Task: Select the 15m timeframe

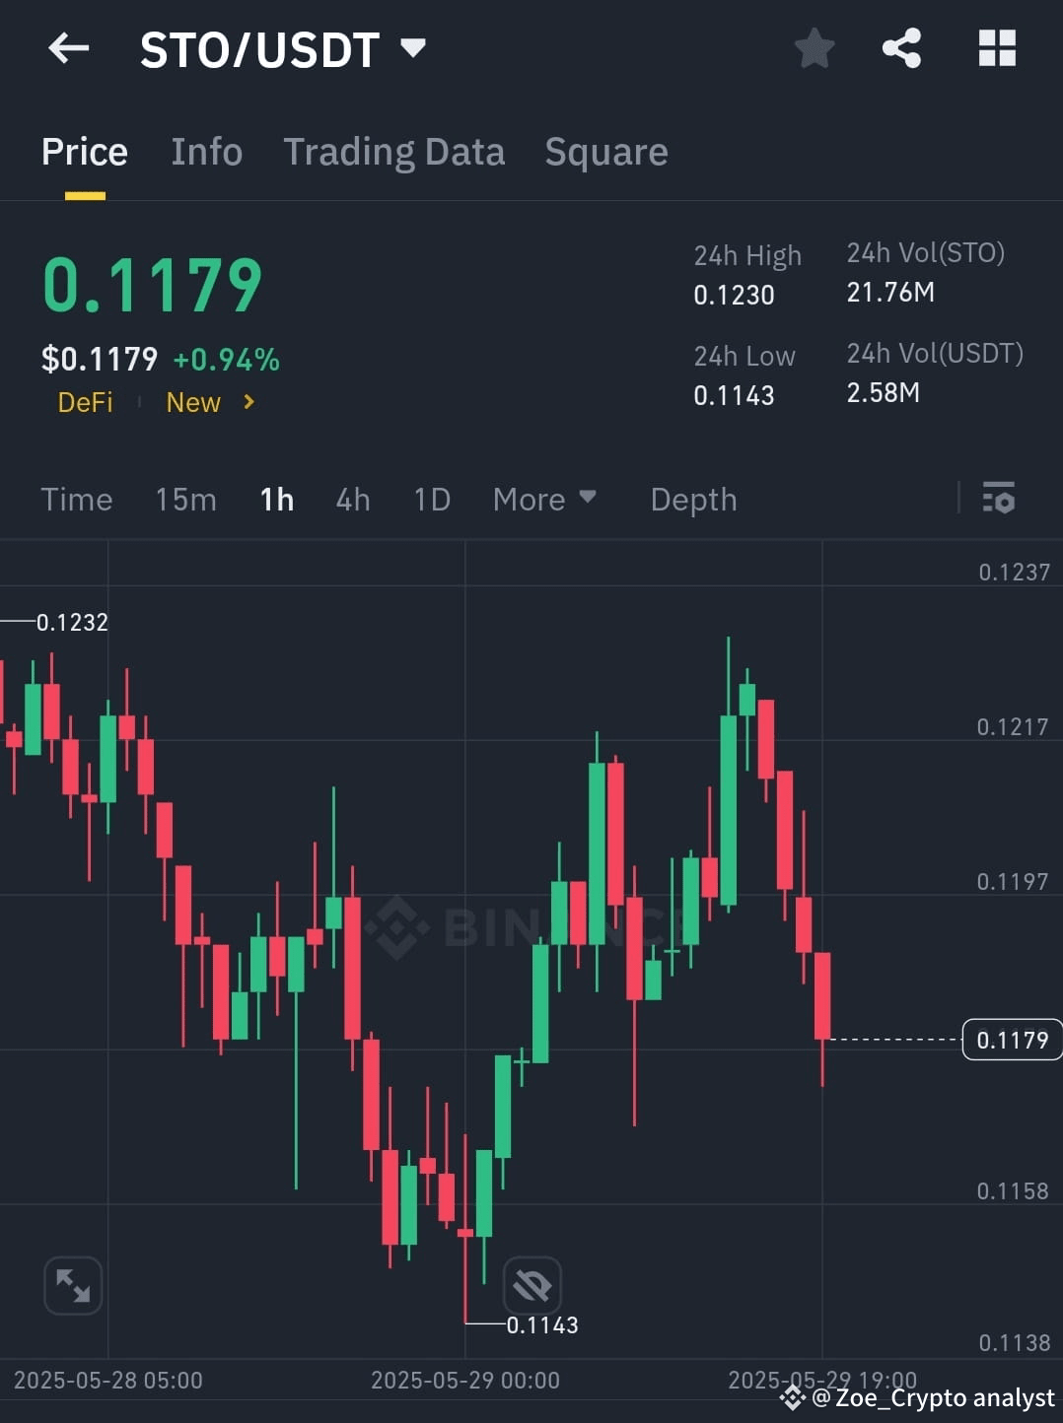Action: pos(185,500)
